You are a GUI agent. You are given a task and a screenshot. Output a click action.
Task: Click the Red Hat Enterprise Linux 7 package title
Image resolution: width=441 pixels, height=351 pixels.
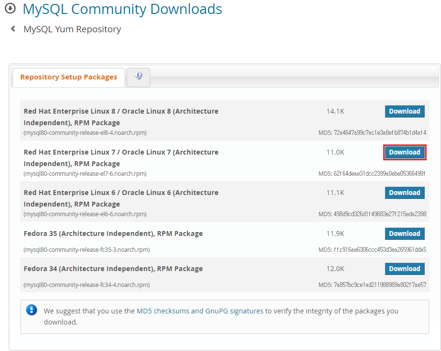tap(121, 158)
